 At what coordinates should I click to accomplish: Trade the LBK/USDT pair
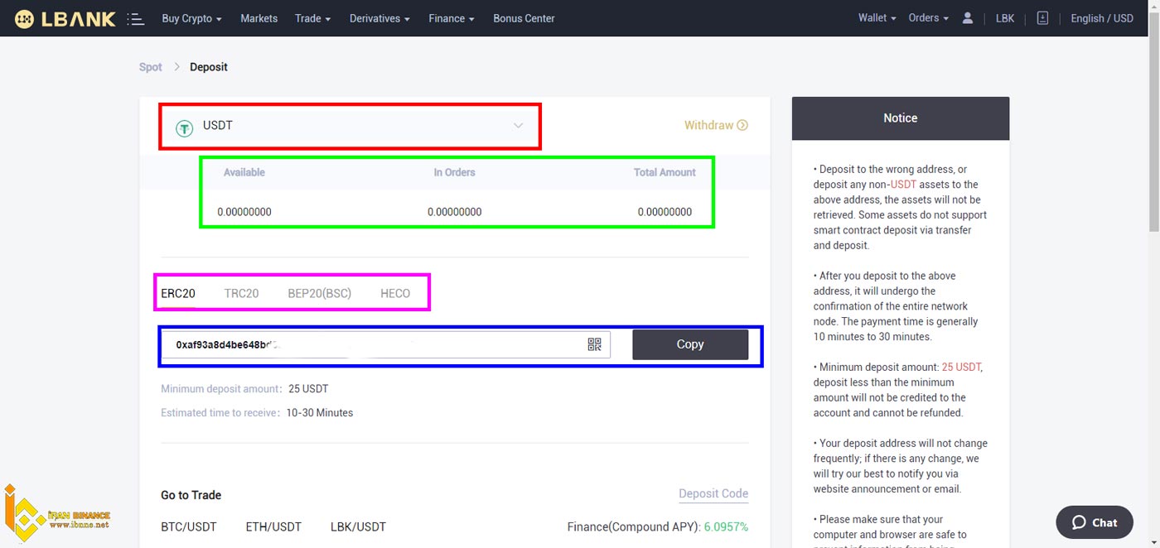click(358, 526)
